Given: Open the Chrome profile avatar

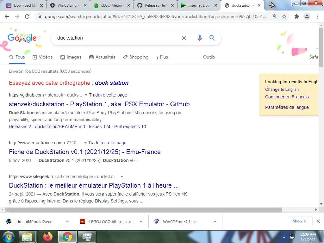Looking at the screenshot, I should [307, 16].
